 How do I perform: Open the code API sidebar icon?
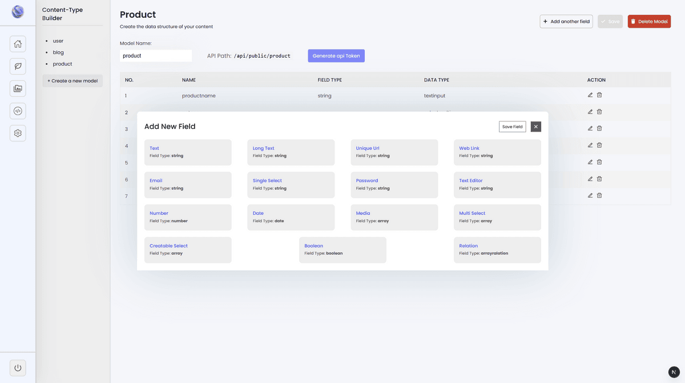pos(18,111)
